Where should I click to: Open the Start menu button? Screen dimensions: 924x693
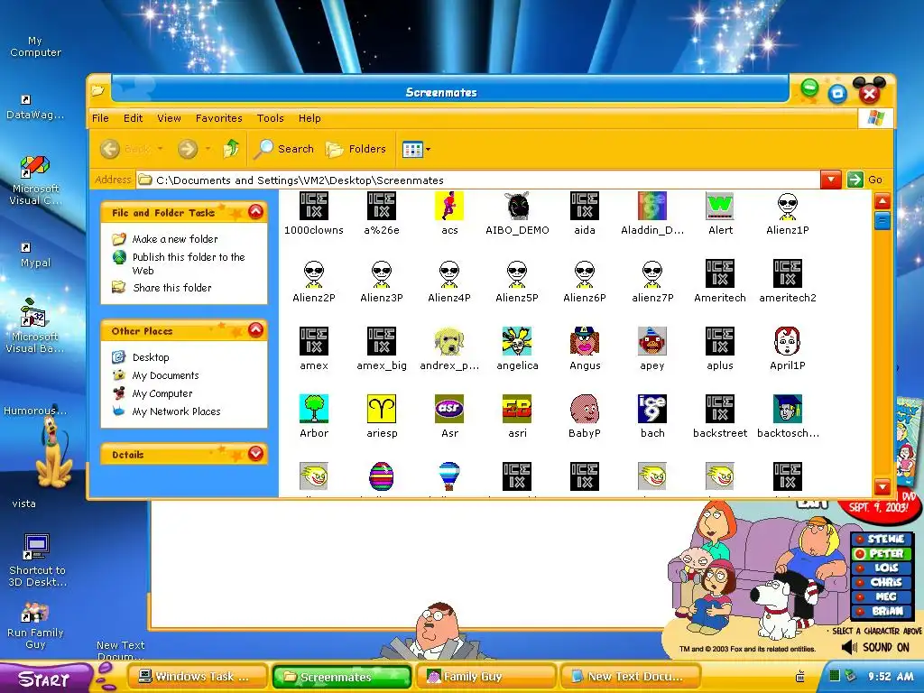tap(45, 679)
